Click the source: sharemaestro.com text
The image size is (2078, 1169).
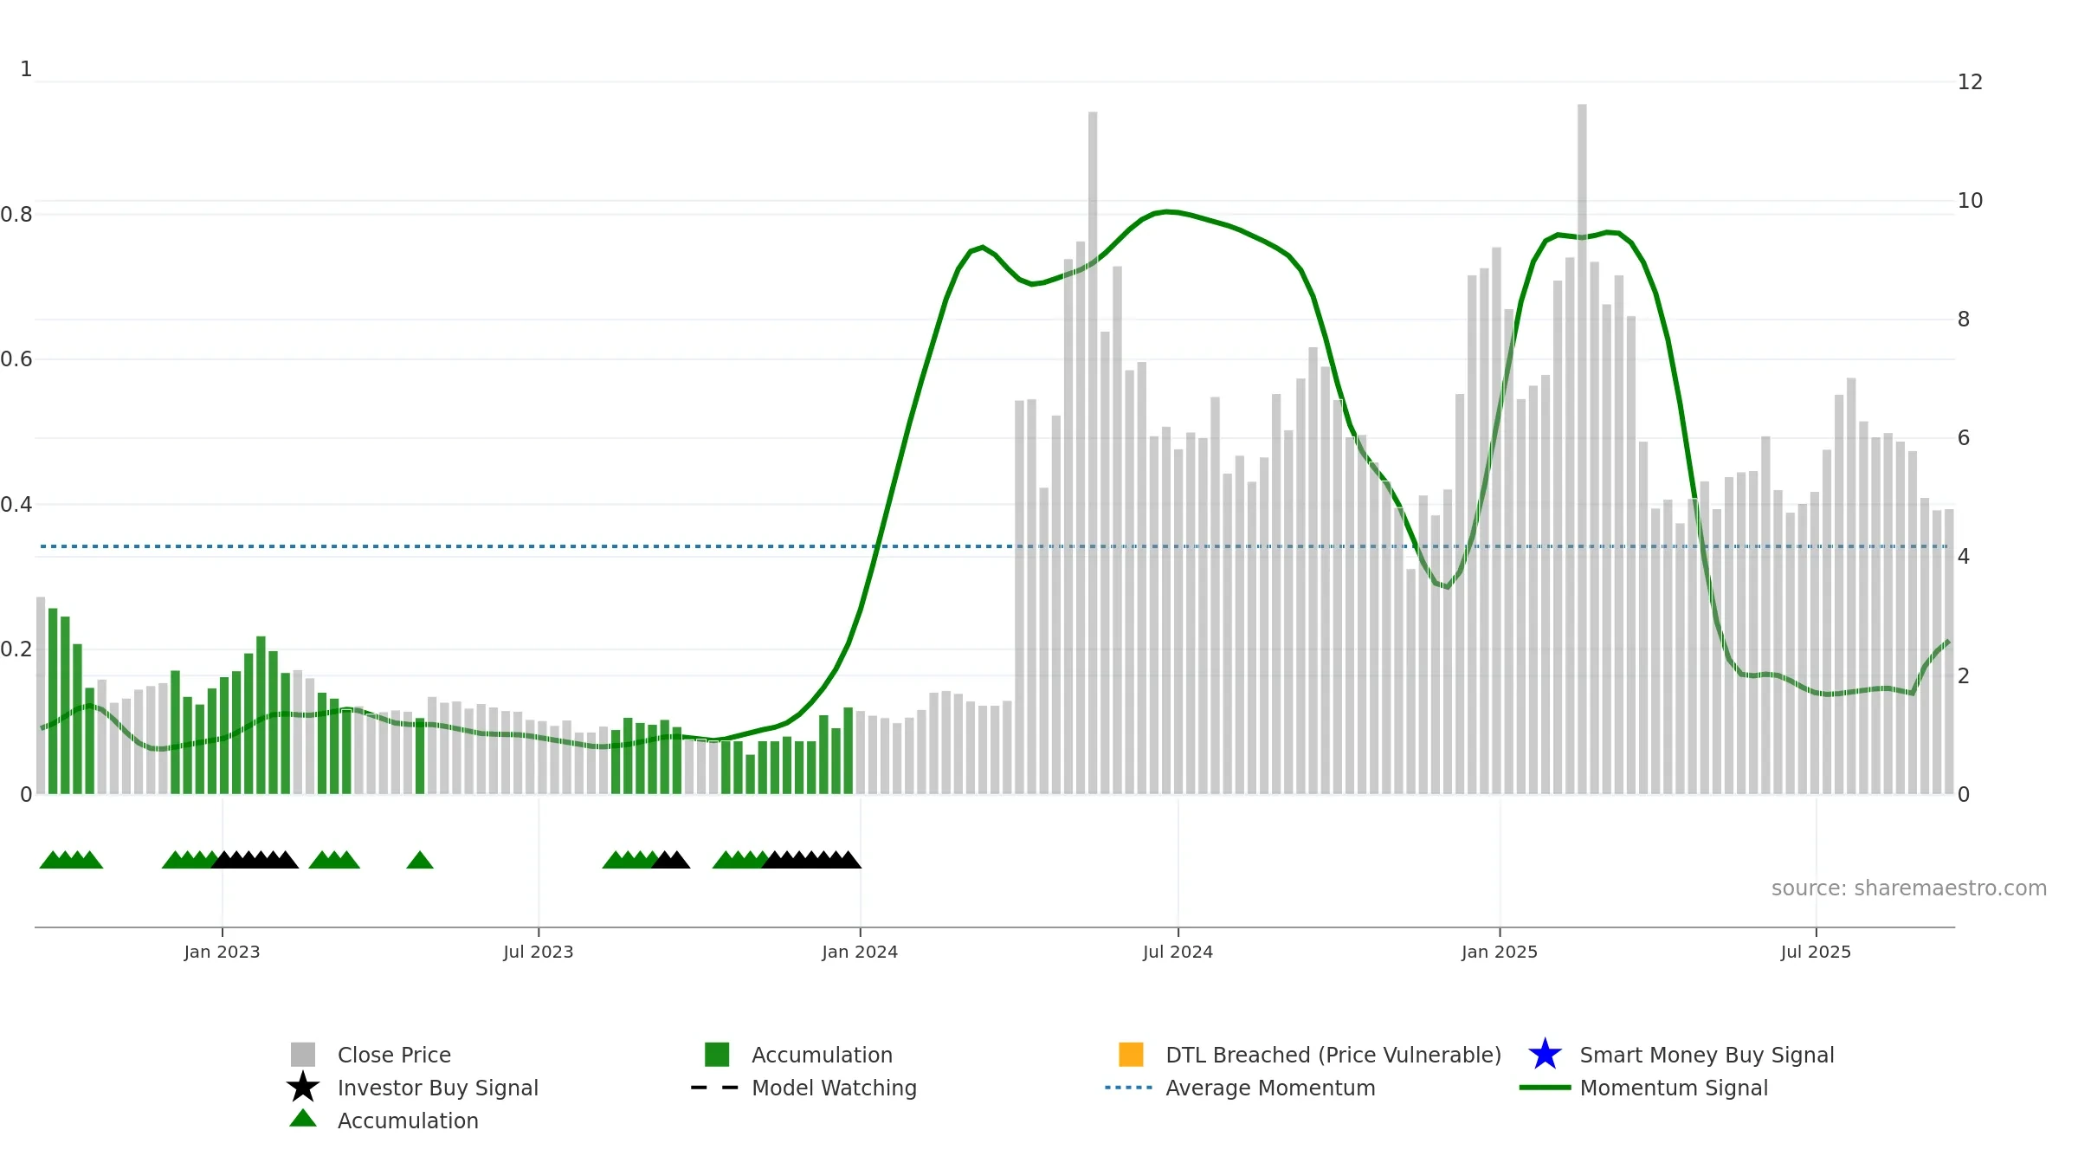pos(1909,888)
